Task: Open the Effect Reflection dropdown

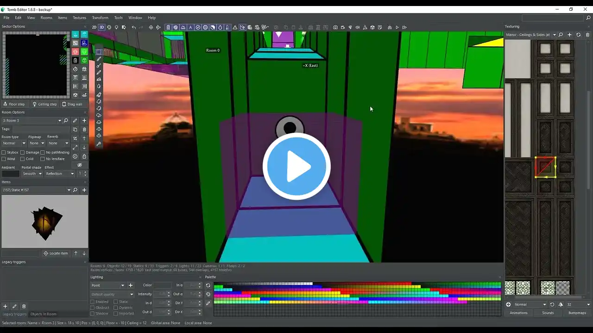Action: pyautogui.click(x=59, y=174)
